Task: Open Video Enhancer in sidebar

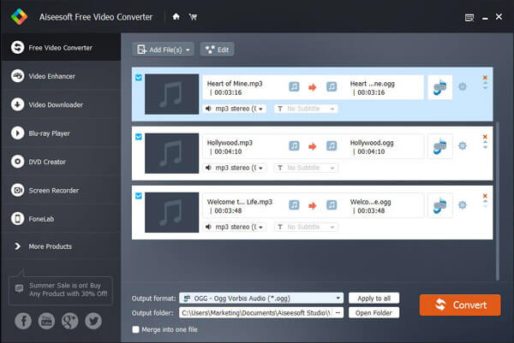Action: click(x=61, y=76)
